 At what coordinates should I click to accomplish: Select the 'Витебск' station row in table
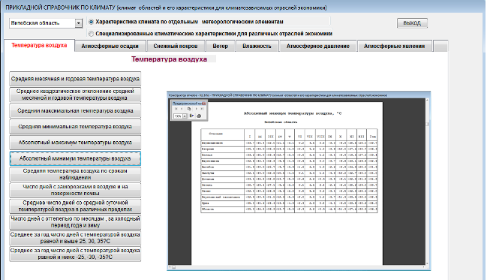tap(289, 167)
